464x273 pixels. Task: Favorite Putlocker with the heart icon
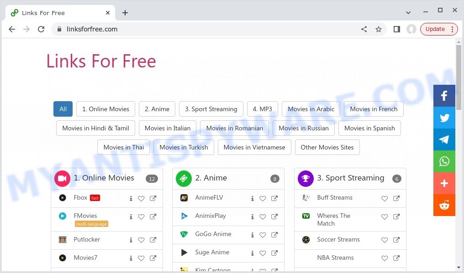click(x=141, y=240)
